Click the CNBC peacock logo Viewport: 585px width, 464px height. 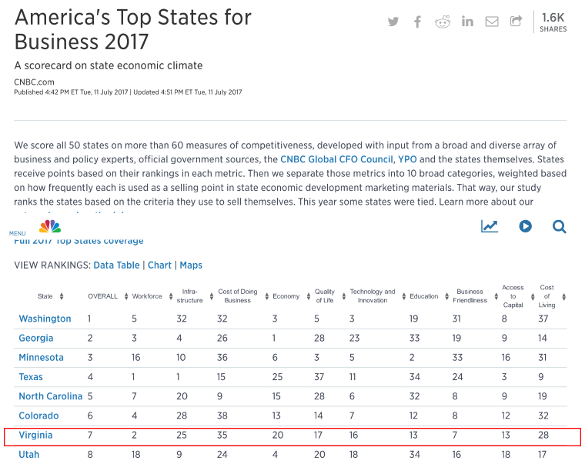(50, 227)
